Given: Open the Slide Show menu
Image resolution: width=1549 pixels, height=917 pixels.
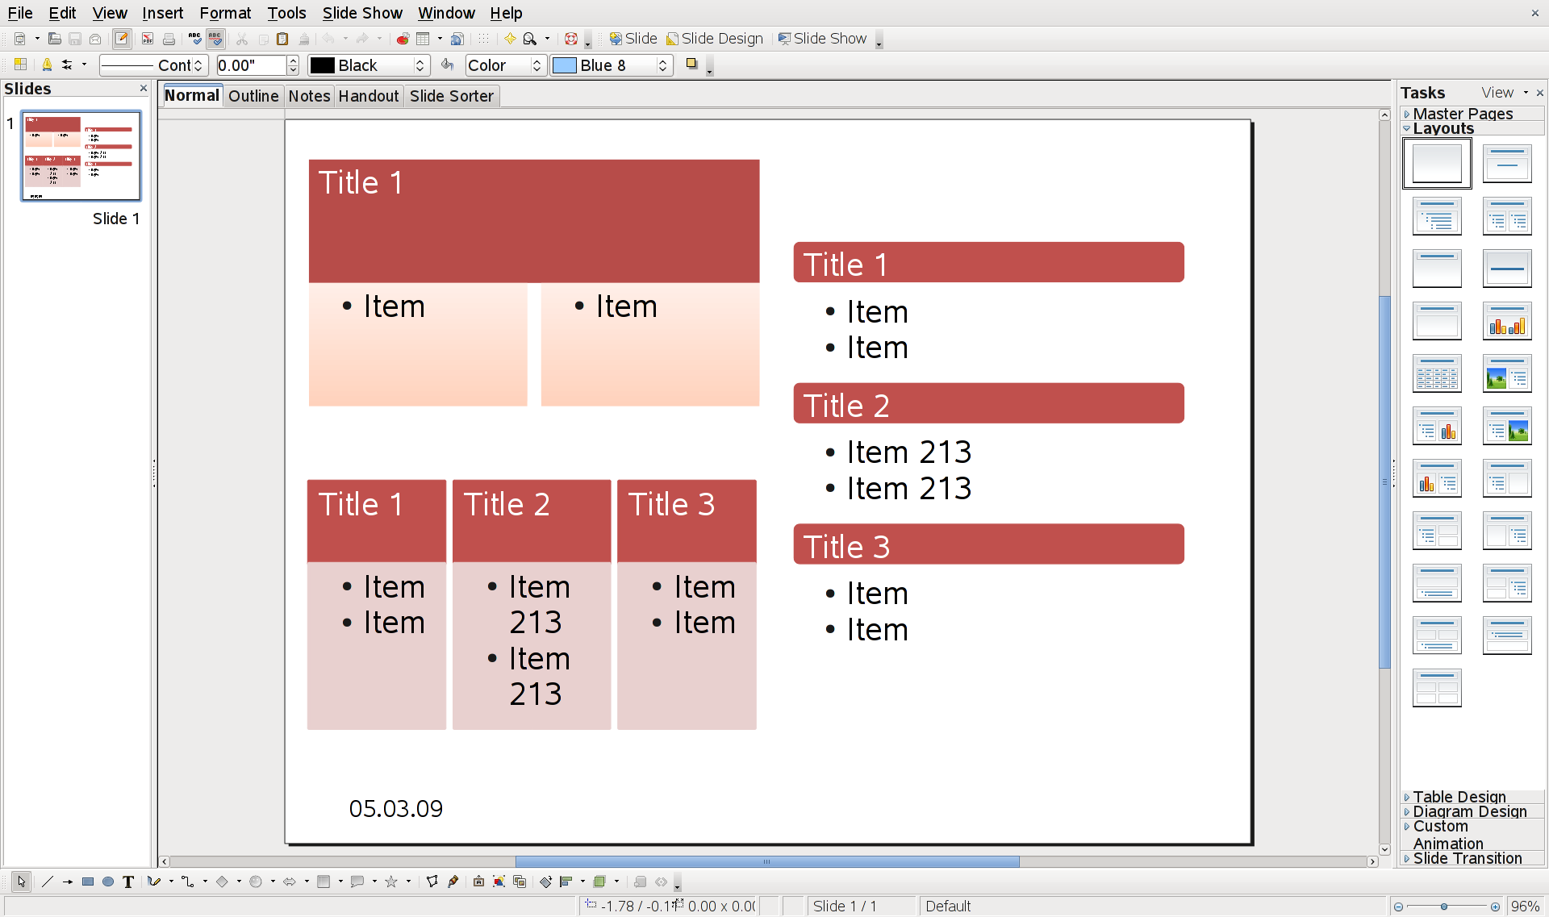Looking at the screenshot, I should click(x=362, y=13).
